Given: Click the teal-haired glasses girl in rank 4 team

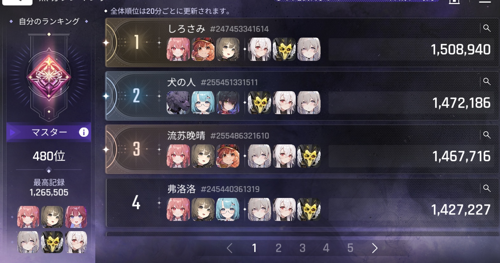Looking at the screenshot, I should point(228,209).
